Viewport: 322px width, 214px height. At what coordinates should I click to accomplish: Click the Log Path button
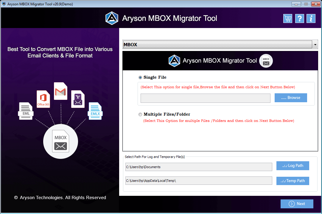click(293, 166)
